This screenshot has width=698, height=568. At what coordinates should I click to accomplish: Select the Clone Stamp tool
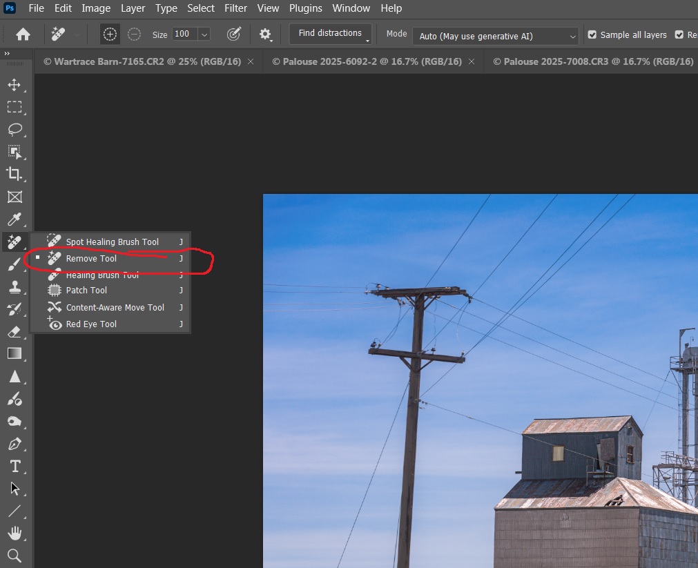tap(14, 287)
